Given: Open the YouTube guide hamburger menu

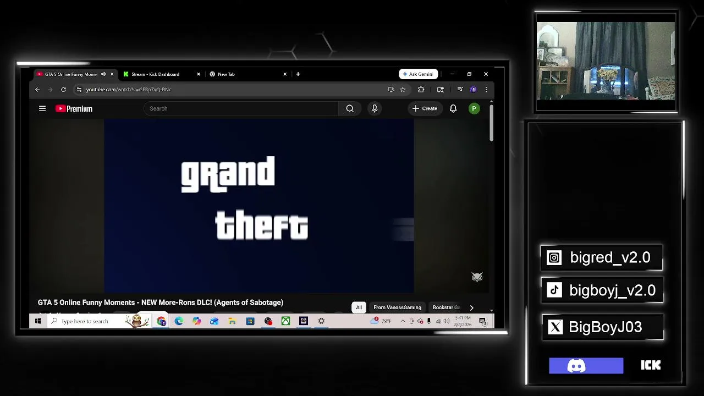Looking at the screenshot, I should click(x=42, y=108).
